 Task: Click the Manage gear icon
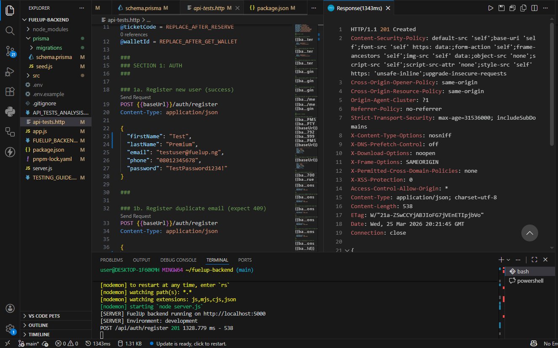(9, 329)
